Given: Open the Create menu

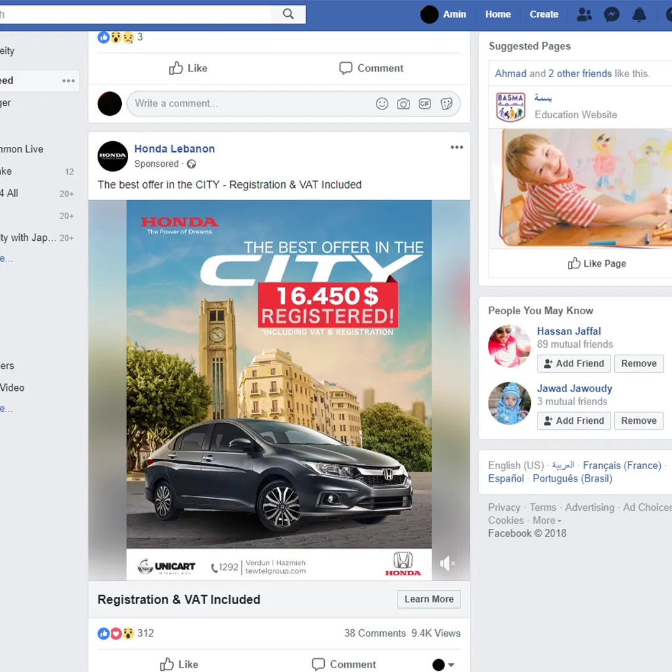Looking at the screenshot, I should click(x=544, y=14).
